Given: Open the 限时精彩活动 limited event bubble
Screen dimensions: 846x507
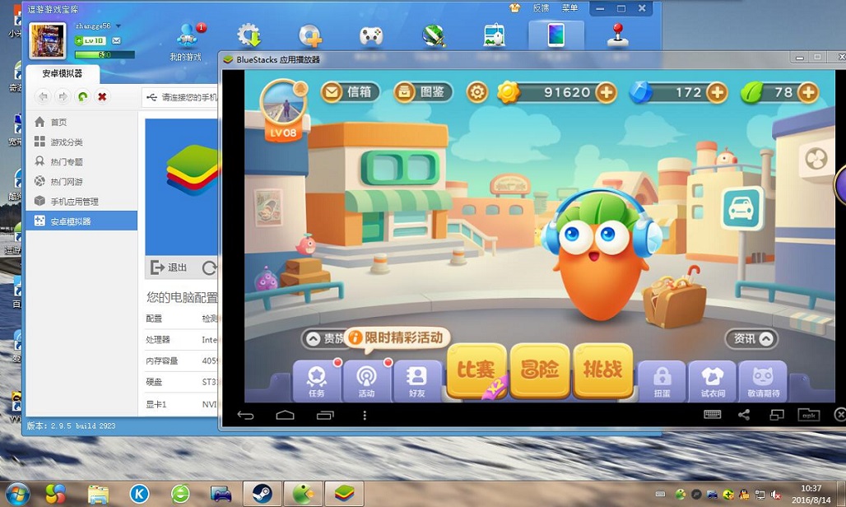Looking at the screenshot, I should point(397,338).
